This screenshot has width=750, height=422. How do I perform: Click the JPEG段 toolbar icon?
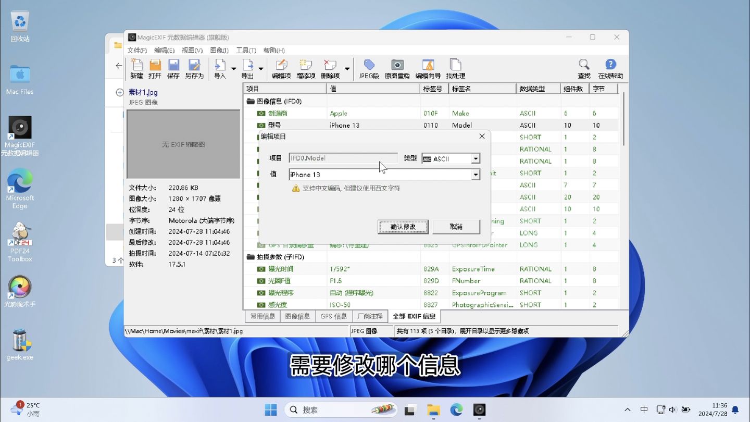point(369,69)
